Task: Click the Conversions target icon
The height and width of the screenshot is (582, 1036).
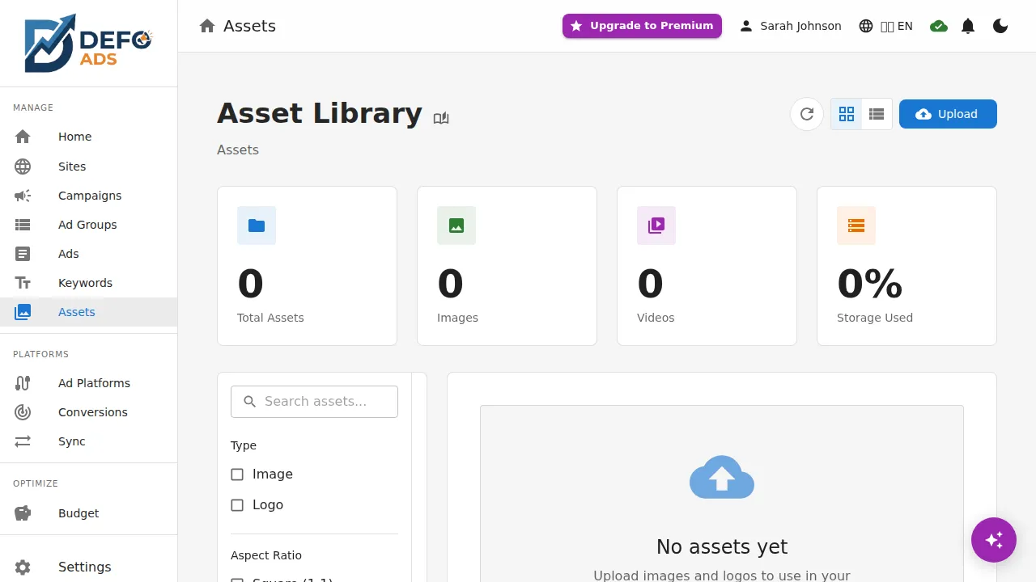Action: point(23,412)
